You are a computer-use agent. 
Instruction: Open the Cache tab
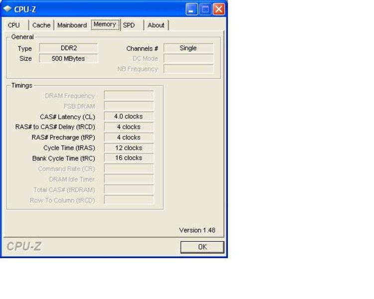click(x=41, y=25)
